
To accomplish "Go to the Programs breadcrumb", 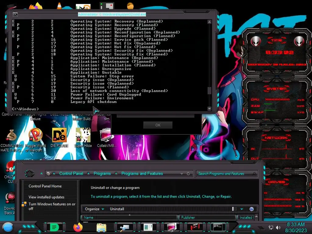I will coord(102,173).
